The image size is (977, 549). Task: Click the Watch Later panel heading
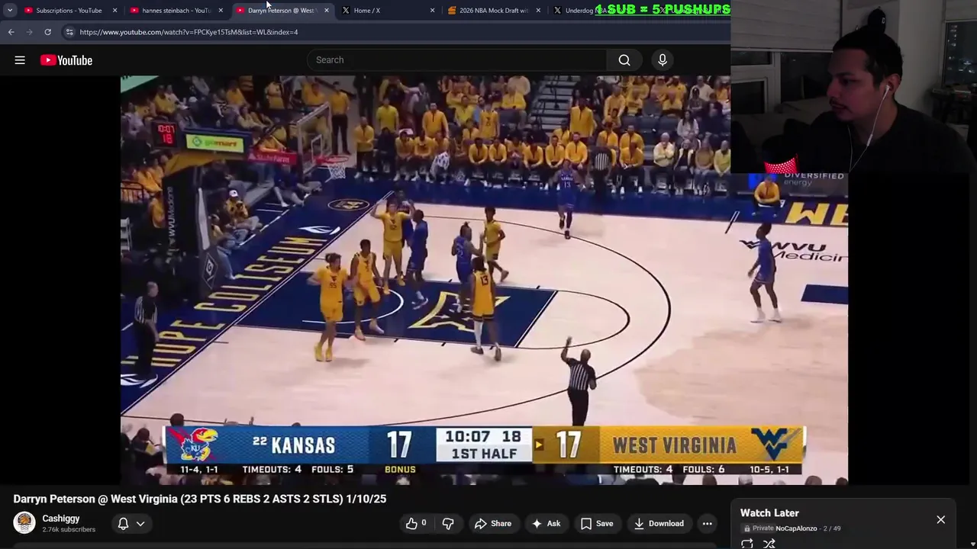[769, 513]
